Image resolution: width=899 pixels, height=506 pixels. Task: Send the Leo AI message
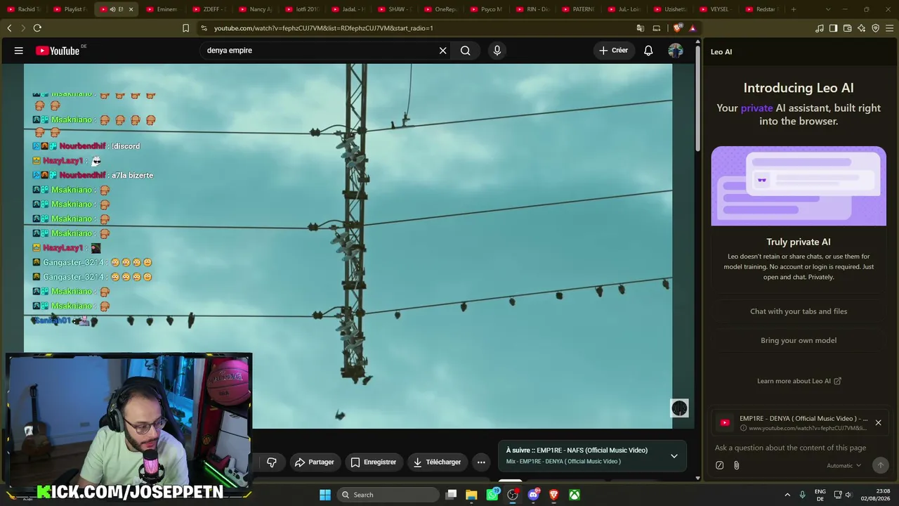[x=880, y=465]
